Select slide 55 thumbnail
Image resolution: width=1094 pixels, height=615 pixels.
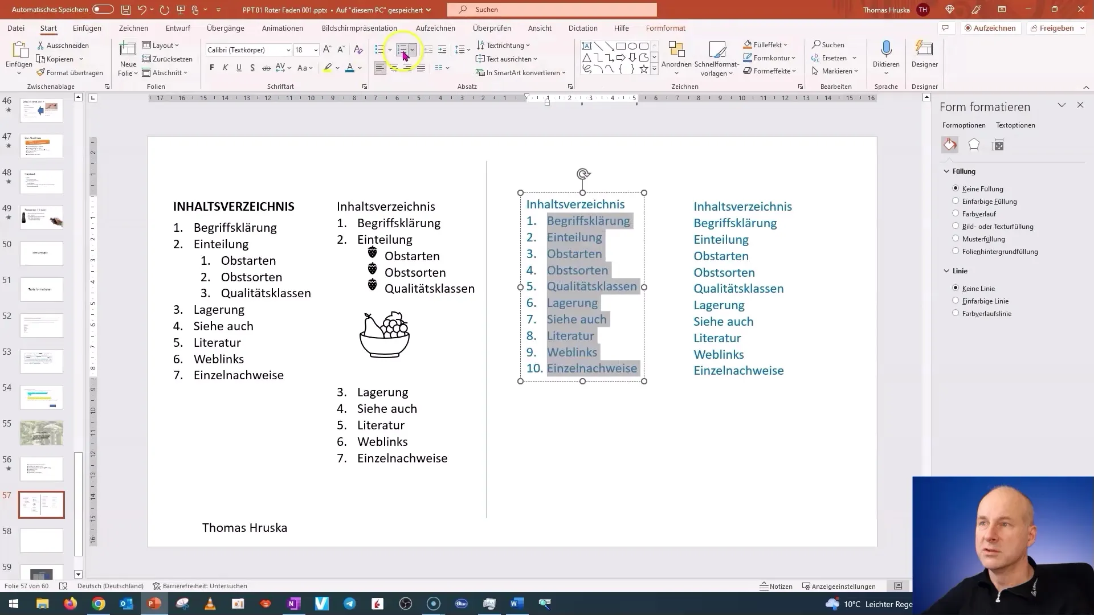pyautogui.click(x=42, y=432)
